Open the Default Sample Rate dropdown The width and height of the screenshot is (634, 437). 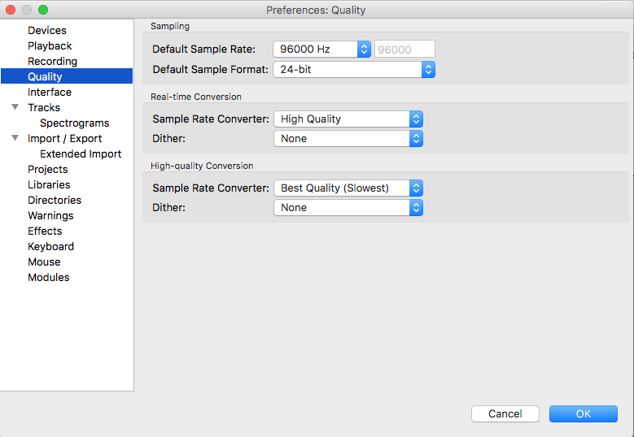point(321,50)
